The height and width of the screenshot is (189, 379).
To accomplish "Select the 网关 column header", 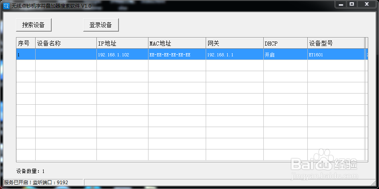I will (235, 43).
